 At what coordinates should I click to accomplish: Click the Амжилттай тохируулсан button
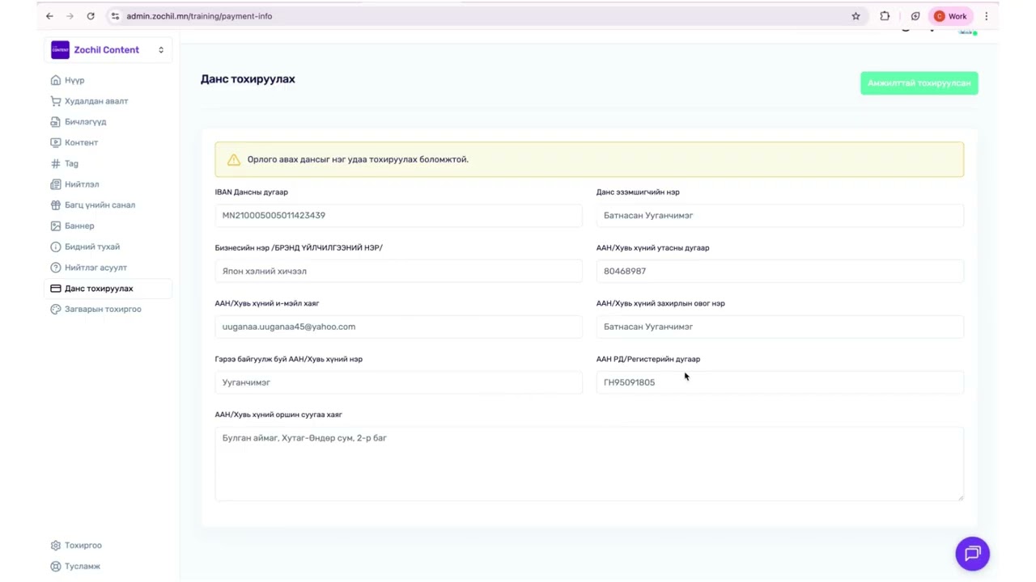(919, 83)
